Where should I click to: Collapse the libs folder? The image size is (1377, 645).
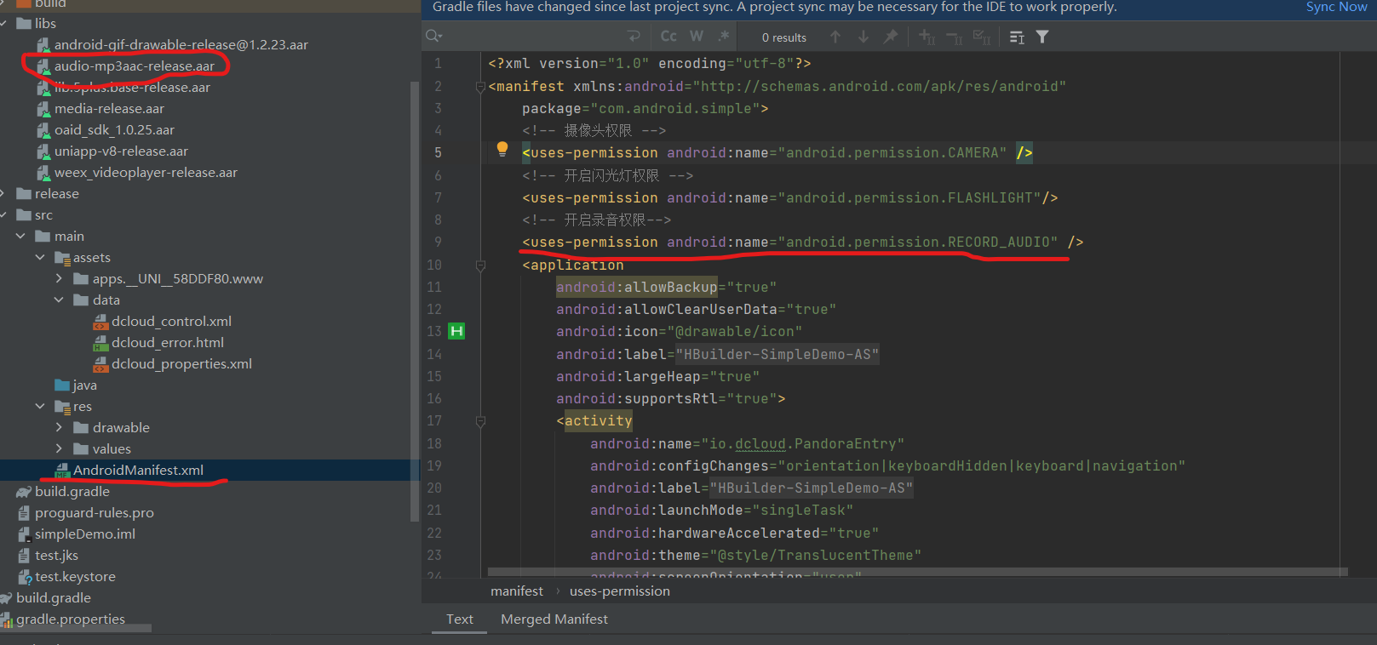click(4, 24)
